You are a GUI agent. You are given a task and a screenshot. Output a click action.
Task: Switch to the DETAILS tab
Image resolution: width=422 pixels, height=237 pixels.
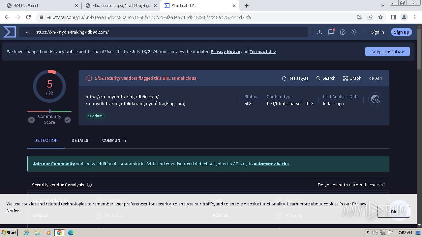point(80,140)
